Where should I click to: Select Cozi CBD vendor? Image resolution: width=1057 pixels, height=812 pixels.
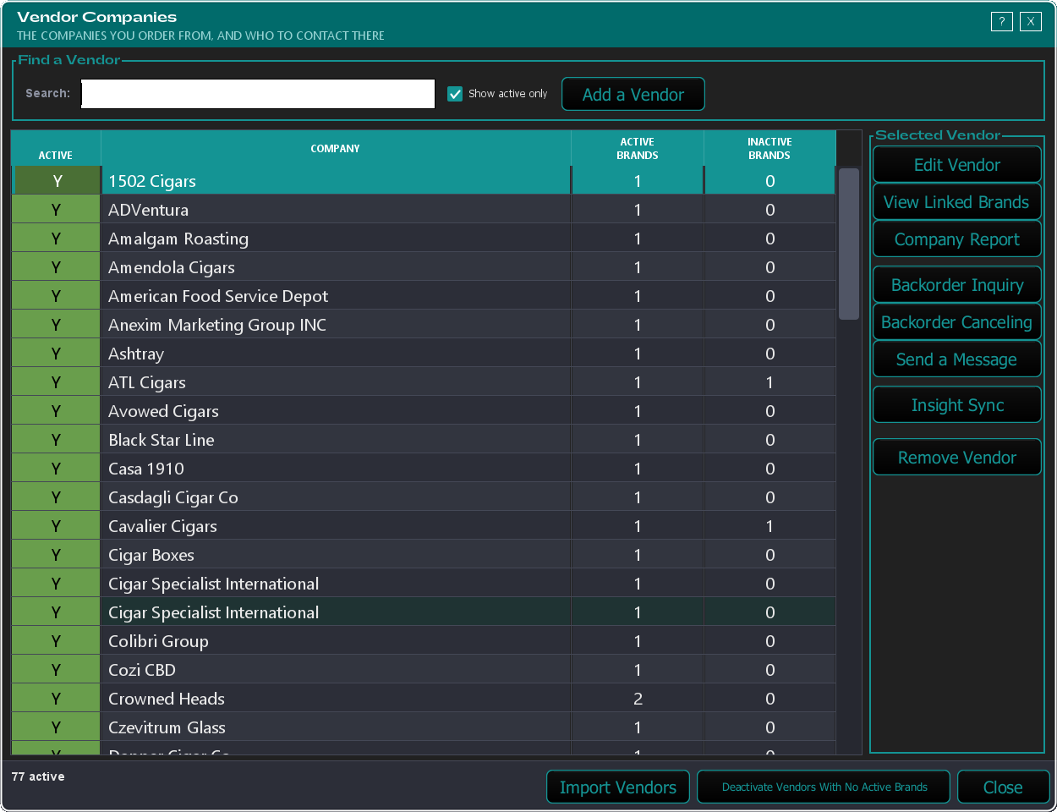pos(423,670)
